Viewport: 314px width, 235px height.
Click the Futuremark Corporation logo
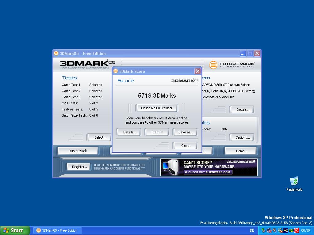coord(232,65)
